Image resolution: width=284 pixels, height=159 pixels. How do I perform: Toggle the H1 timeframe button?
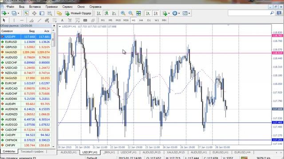tap(134, 20)
